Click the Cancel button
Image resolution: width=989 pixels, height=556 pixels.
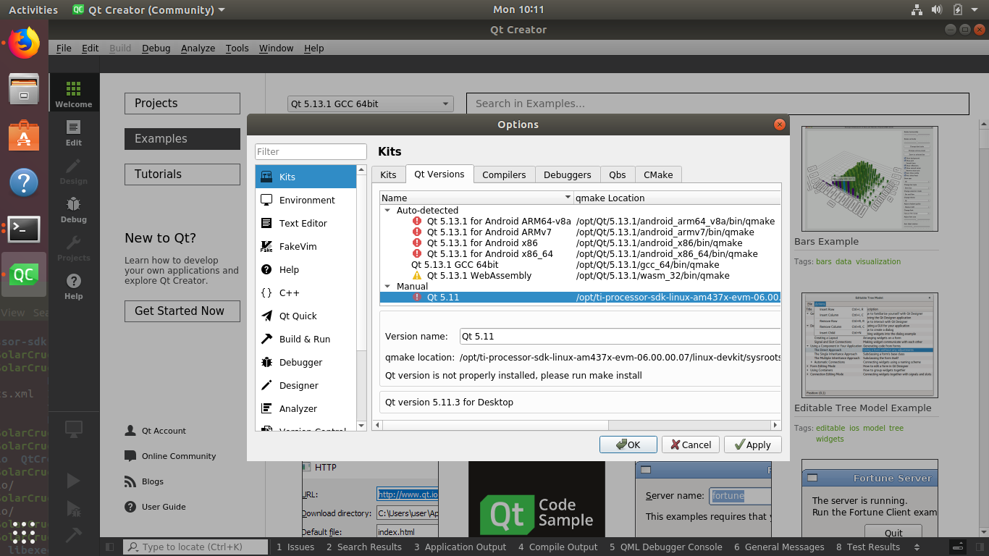(691, 445)
